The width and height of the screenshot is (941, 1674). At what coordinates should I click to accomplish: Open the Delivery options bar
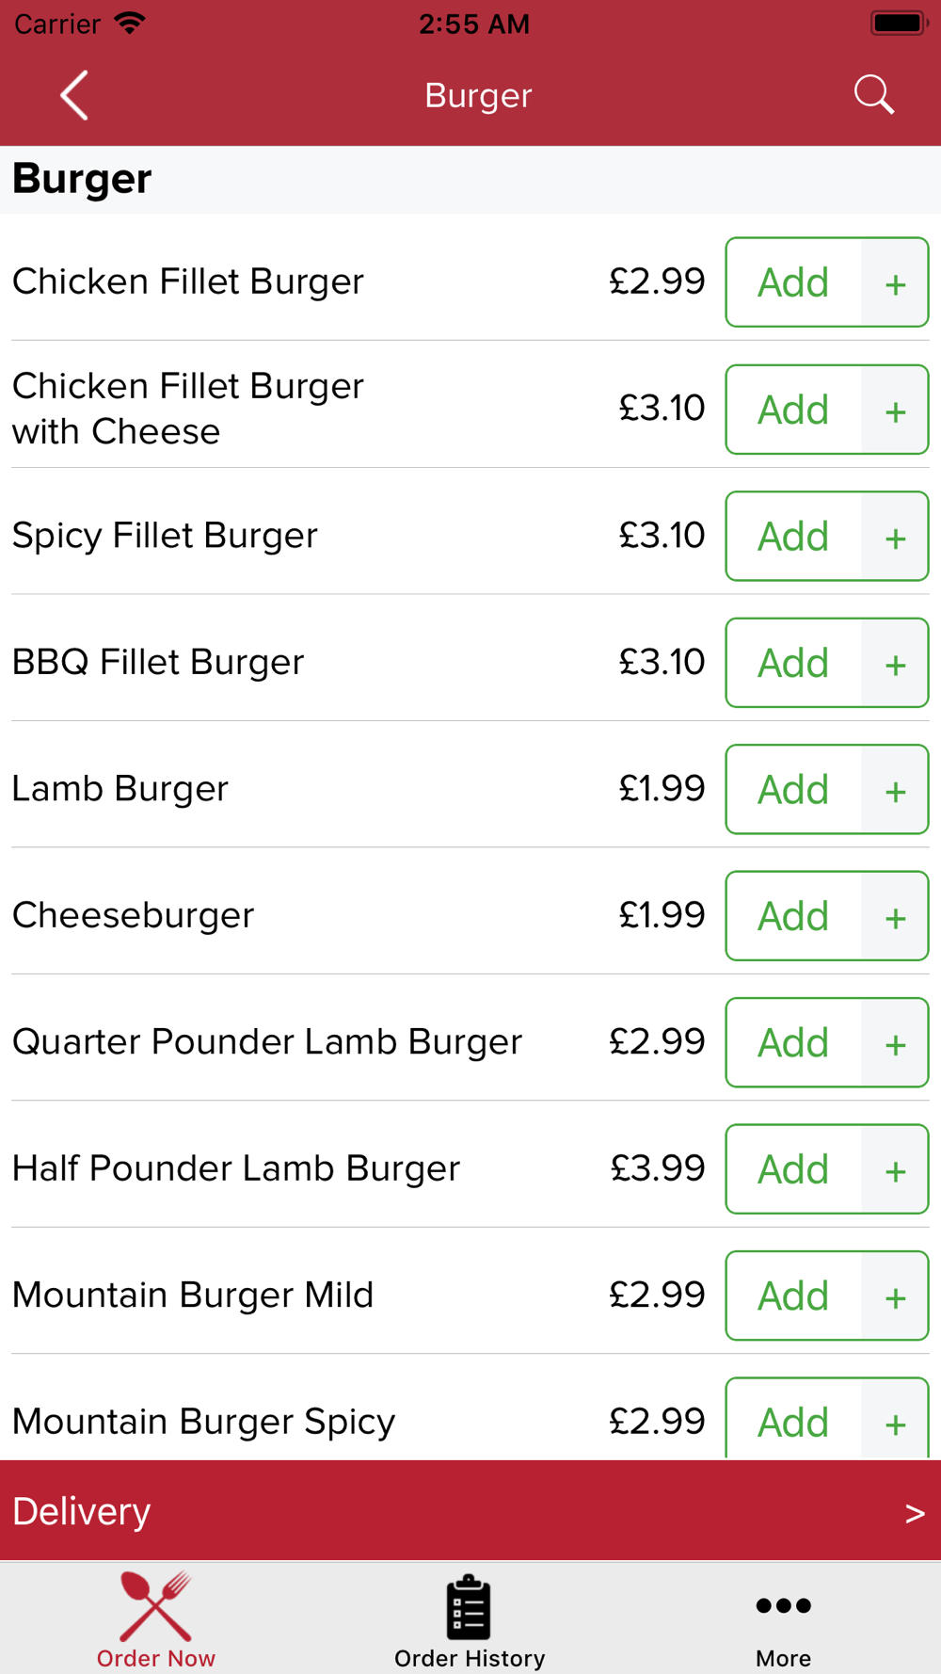point(470,1511)
